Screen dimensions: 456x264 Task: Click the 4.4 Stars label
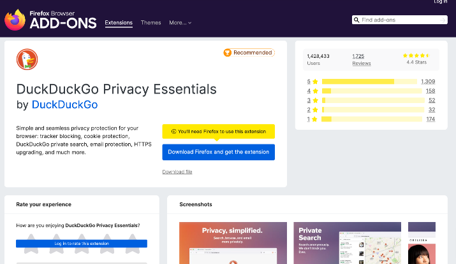[x=416, y=62]
